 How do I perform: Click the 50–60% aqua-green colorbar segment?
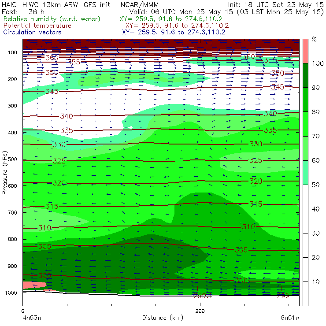(x=305, y=173)
